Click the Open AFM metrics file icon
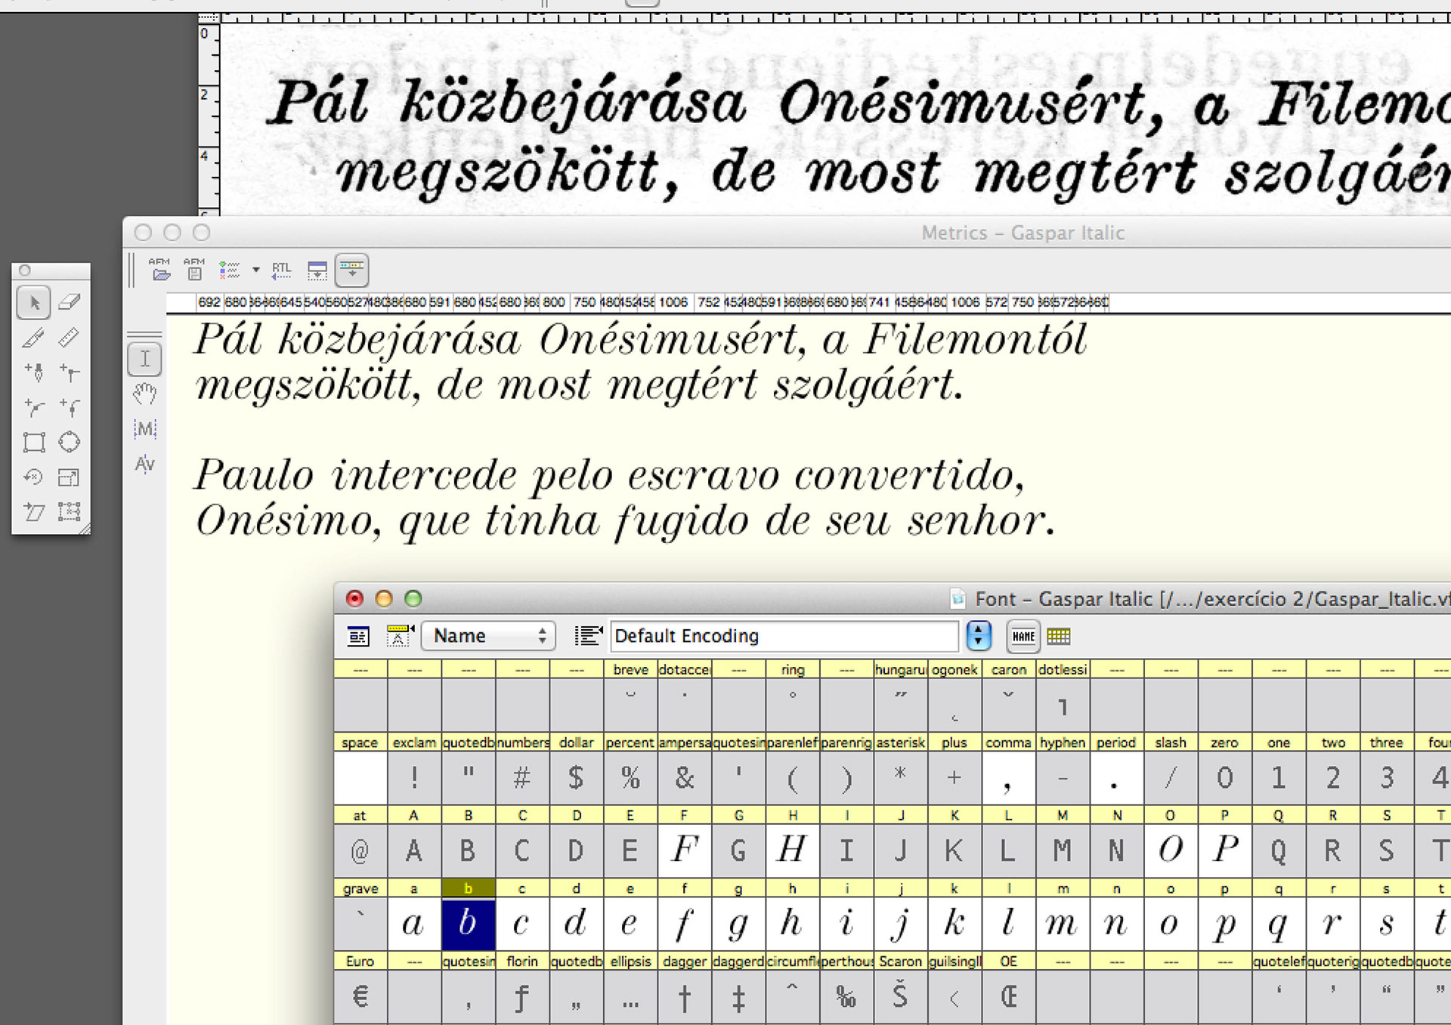 point(159,270)
